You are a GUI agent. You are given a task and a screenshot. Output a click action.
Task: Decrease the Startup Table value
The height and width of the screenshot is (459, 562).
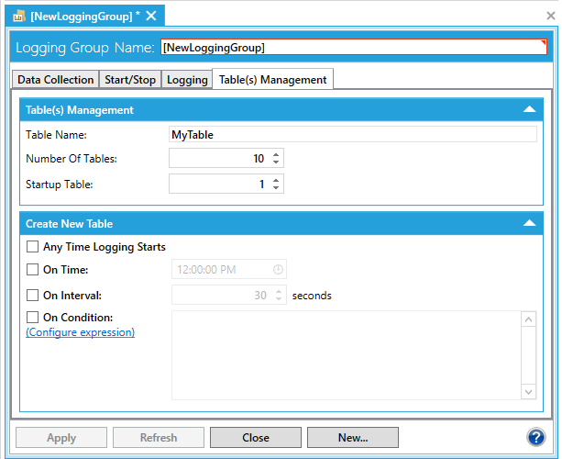[277, 188]
